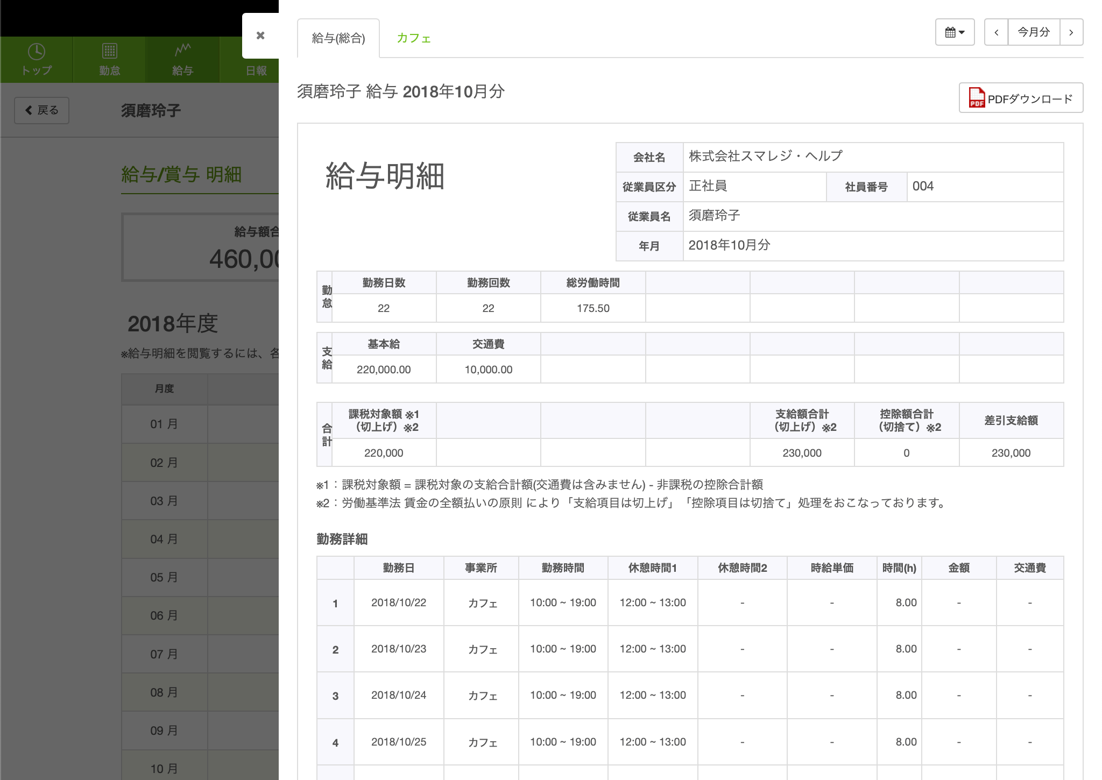Image resolution: width=1102 pixels, height=780 pixels.
Task: Click work date 2018/10/22 in details
Action: [x=399, y=602]
